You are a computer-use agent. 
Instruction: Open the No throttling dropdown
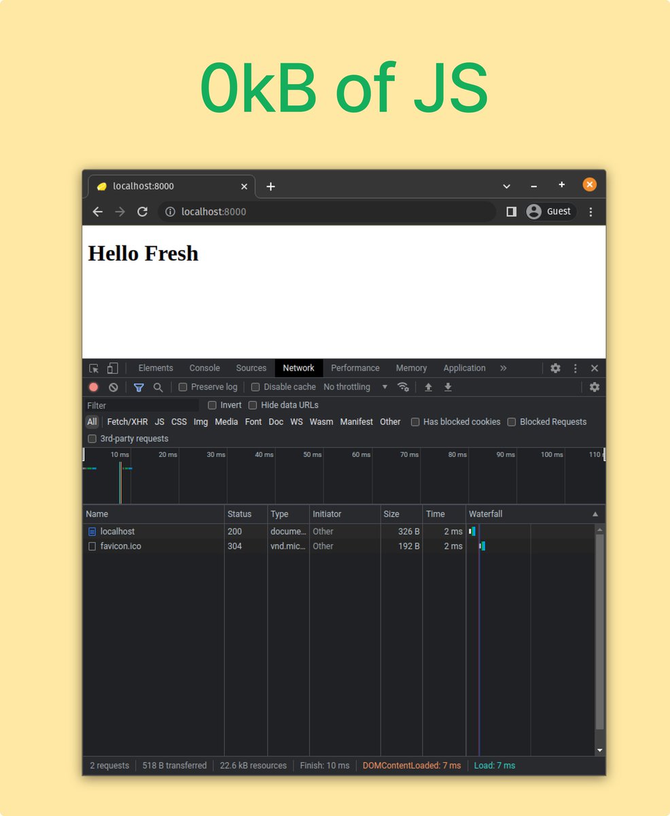point(355,387)
